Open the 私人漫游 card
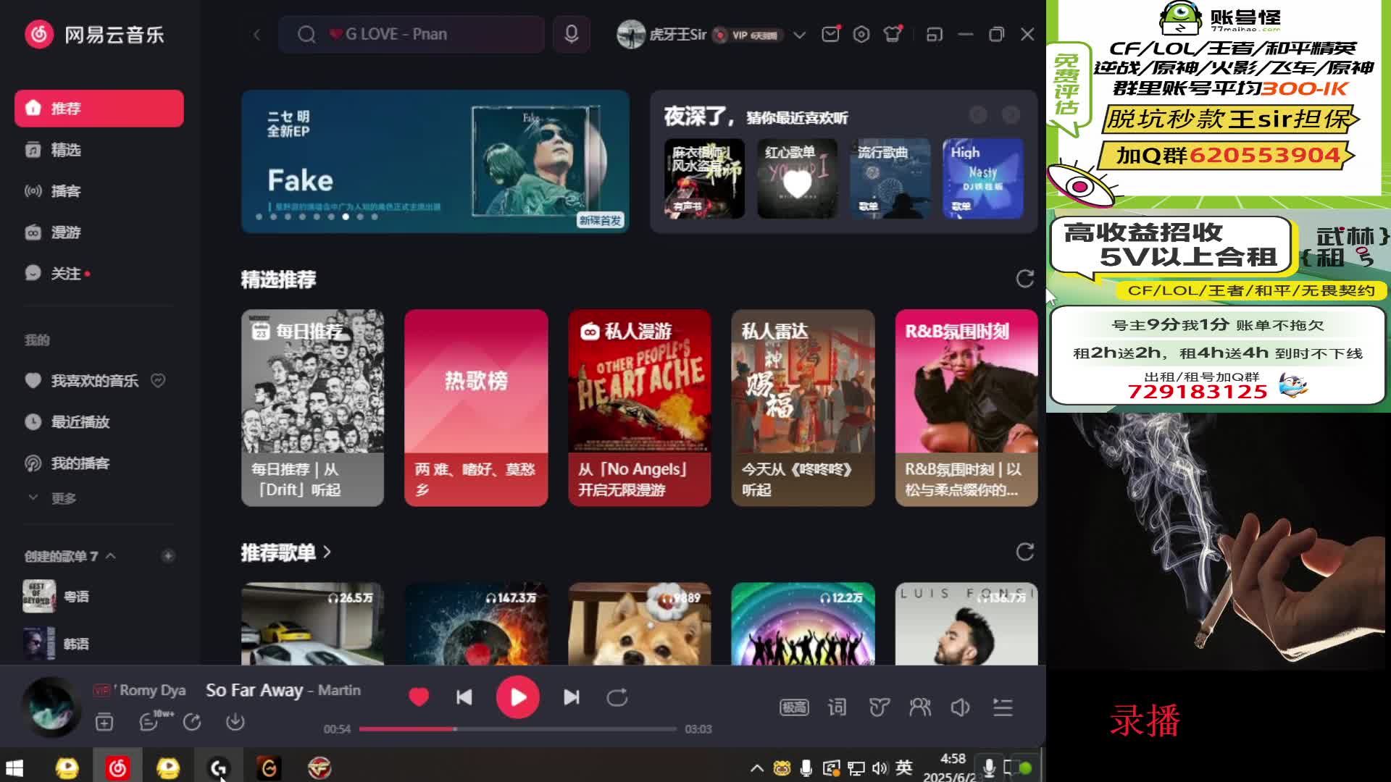Viewport: 1391px width, 782px height. (640, 408)
